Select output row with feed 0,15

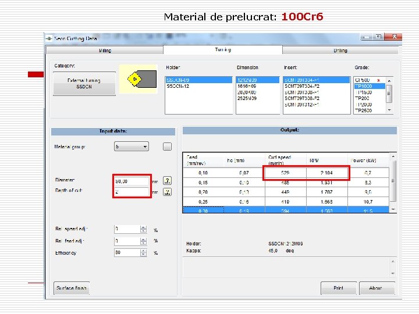pos(286,183)
